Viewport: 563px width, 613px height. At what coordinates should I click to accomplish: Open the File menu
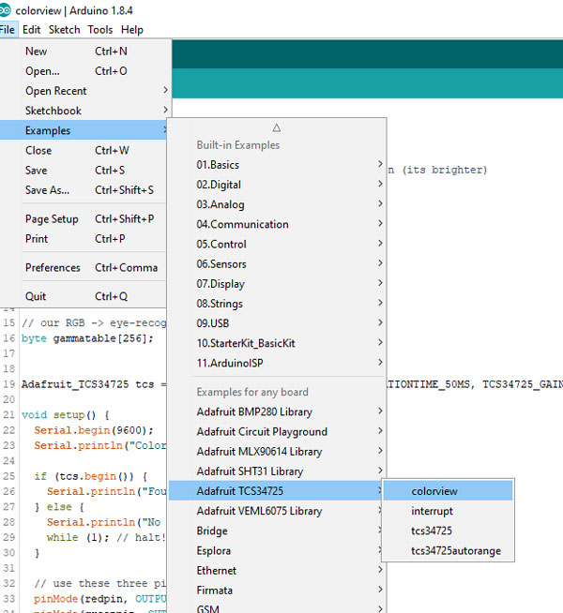[x=8, y=30]
